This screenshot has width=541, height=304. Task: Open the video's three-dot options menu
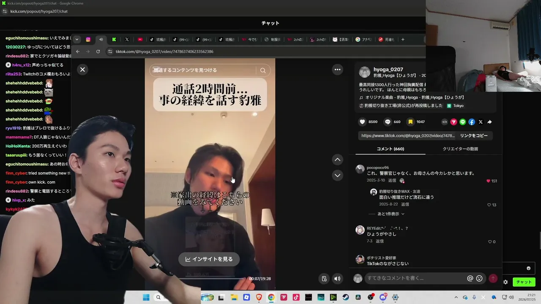point(337,70)
